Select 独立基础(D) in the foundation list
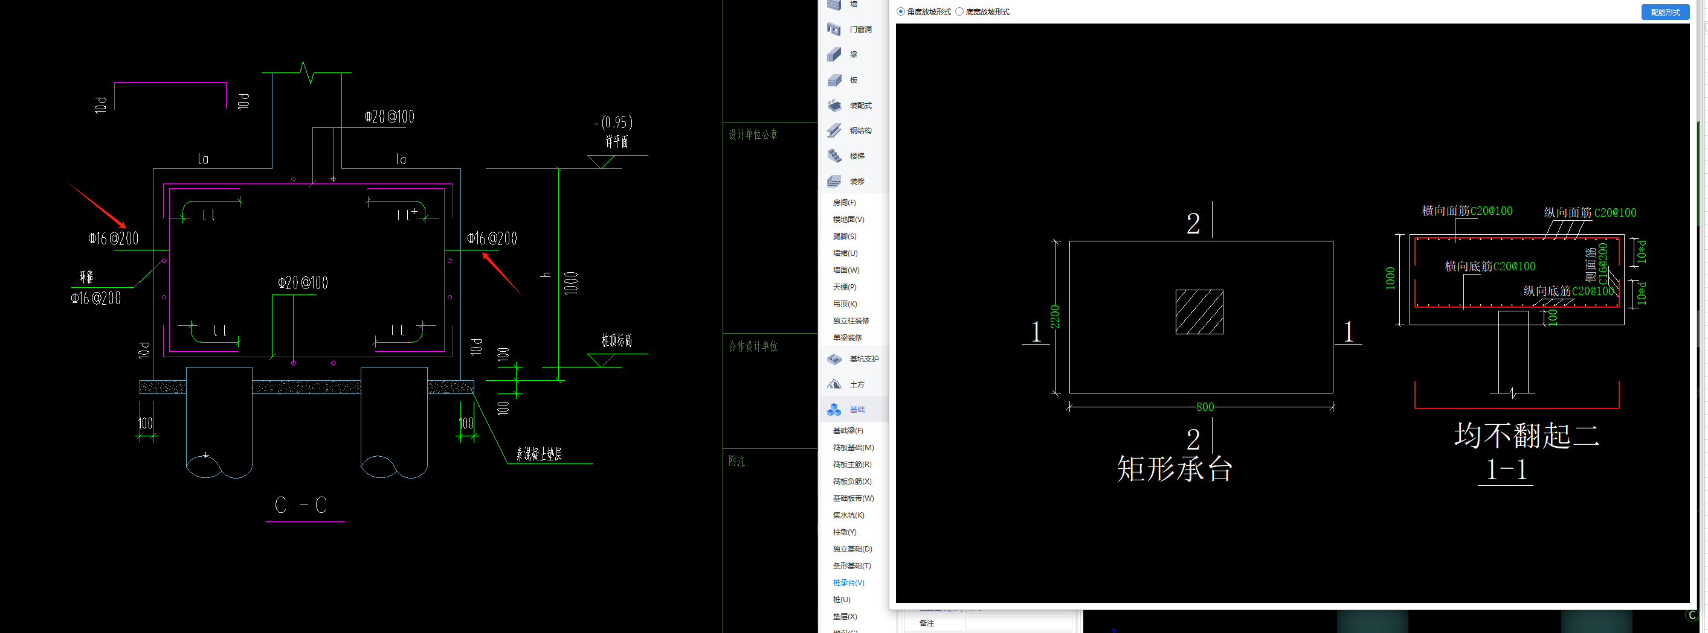 [852, 549]
